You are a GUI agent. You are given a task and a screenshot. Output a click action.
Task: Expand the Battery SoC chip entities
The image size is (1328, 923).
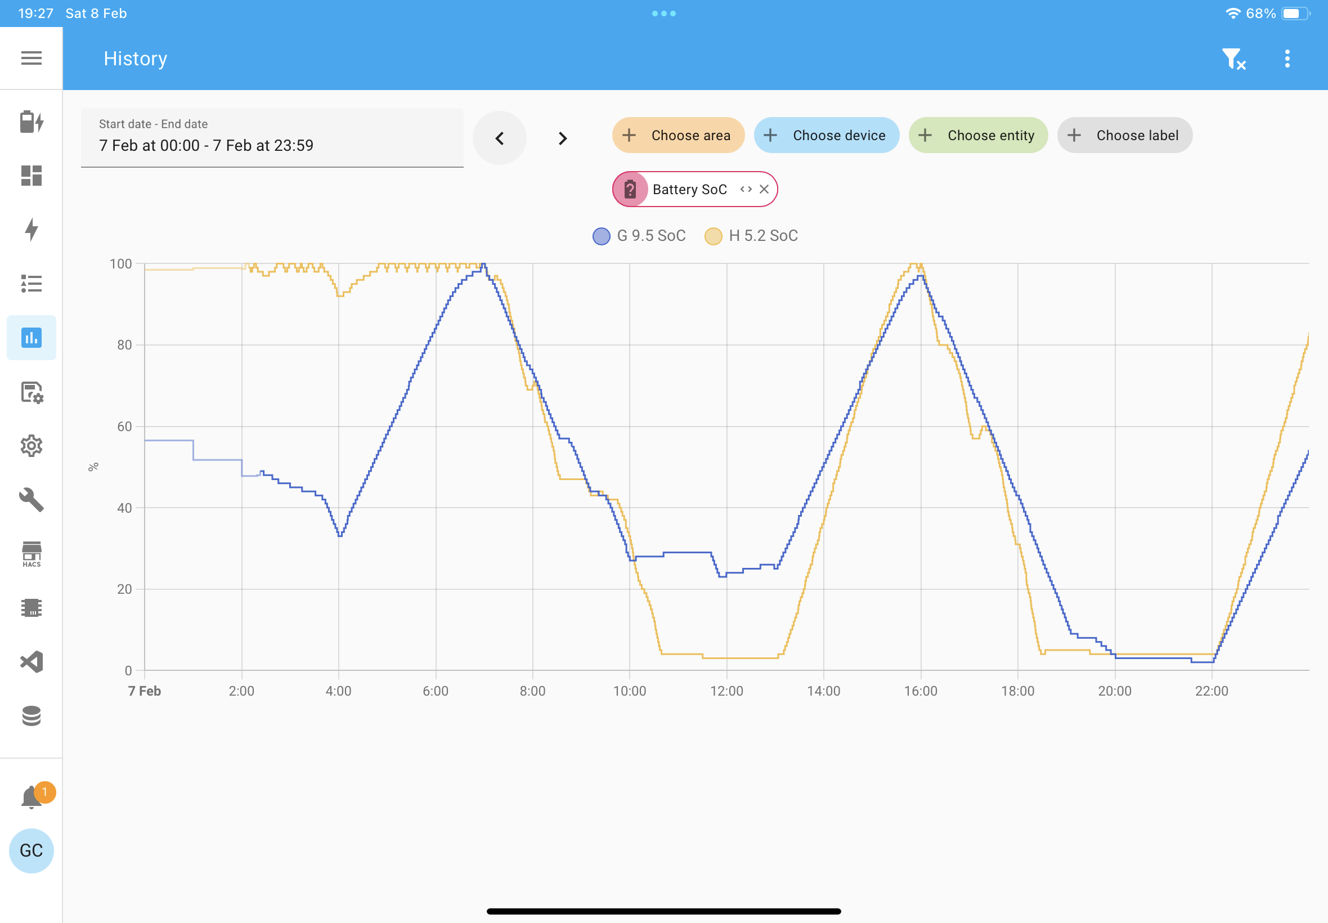point(746,189)
